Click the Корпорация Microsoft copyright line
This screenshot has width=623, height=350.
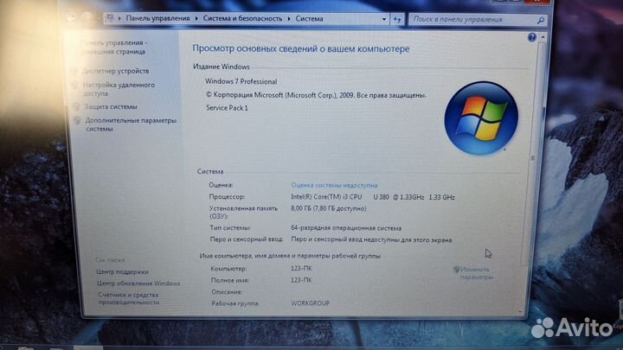pyautogui.click(x=316, y=95)
